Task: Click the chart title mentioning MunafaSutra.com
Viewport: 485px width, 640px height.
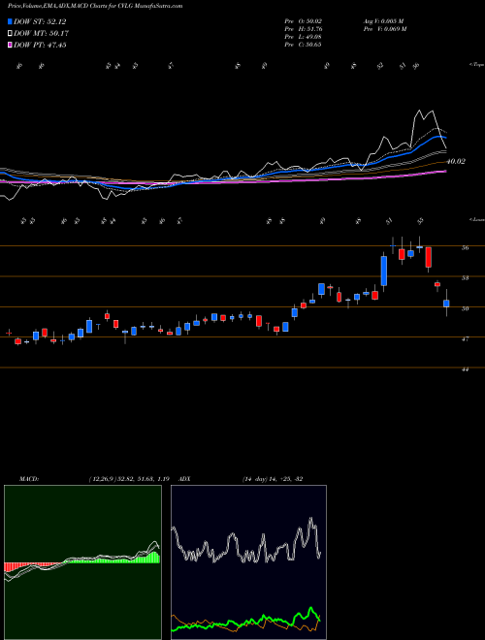Action: [x=95, y=6]
